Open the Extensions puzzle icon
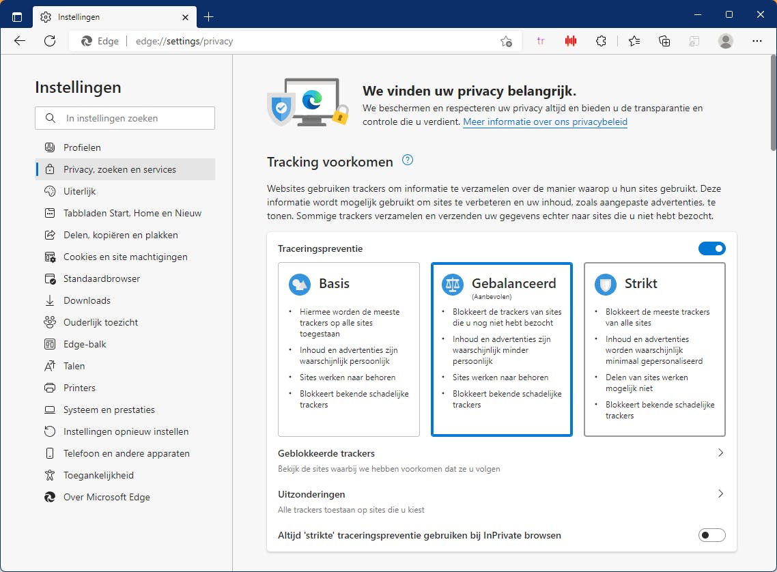This screenshot has height=572, width=777. click(x=601, y=41)
